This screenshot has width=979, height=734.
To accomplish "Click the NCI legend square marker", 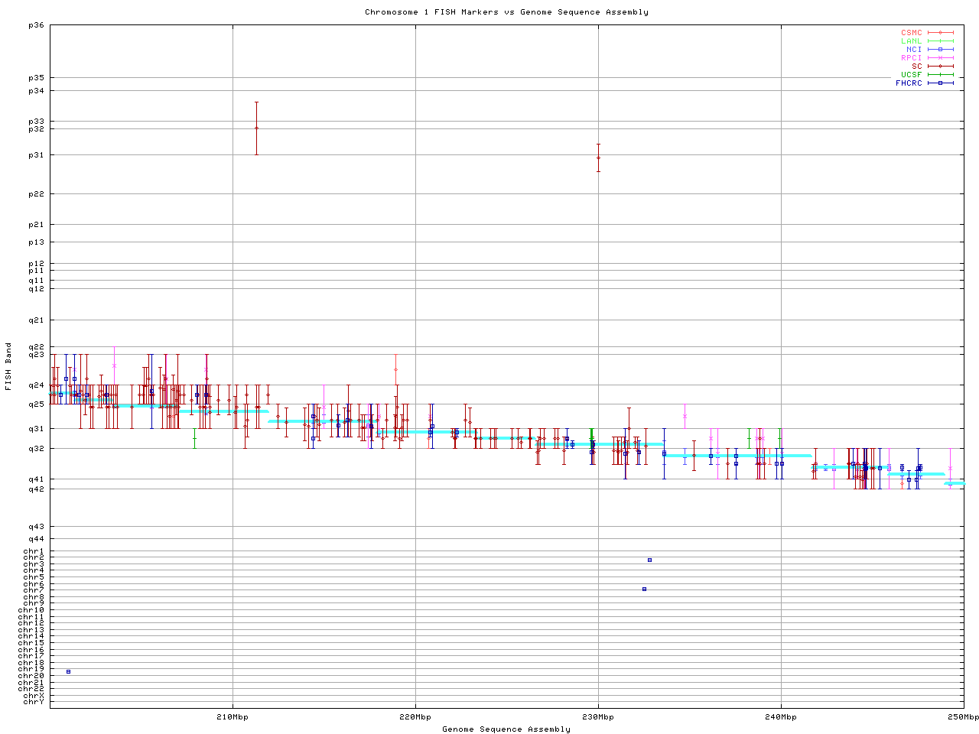I will [940, 50].
